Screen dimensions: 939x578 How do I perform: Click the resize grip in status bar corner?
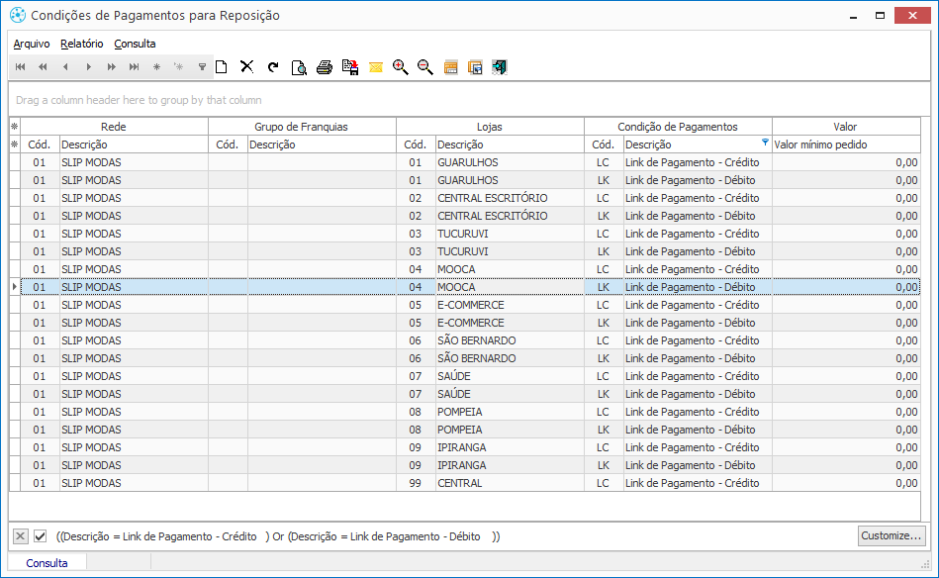925,564
